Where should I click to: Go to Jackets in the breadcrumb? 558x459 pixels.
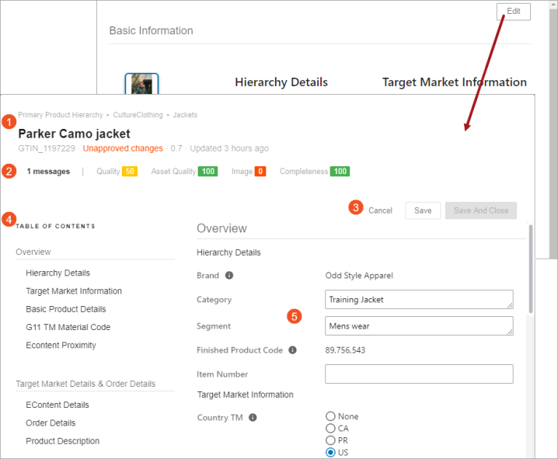tap(185, 115)
